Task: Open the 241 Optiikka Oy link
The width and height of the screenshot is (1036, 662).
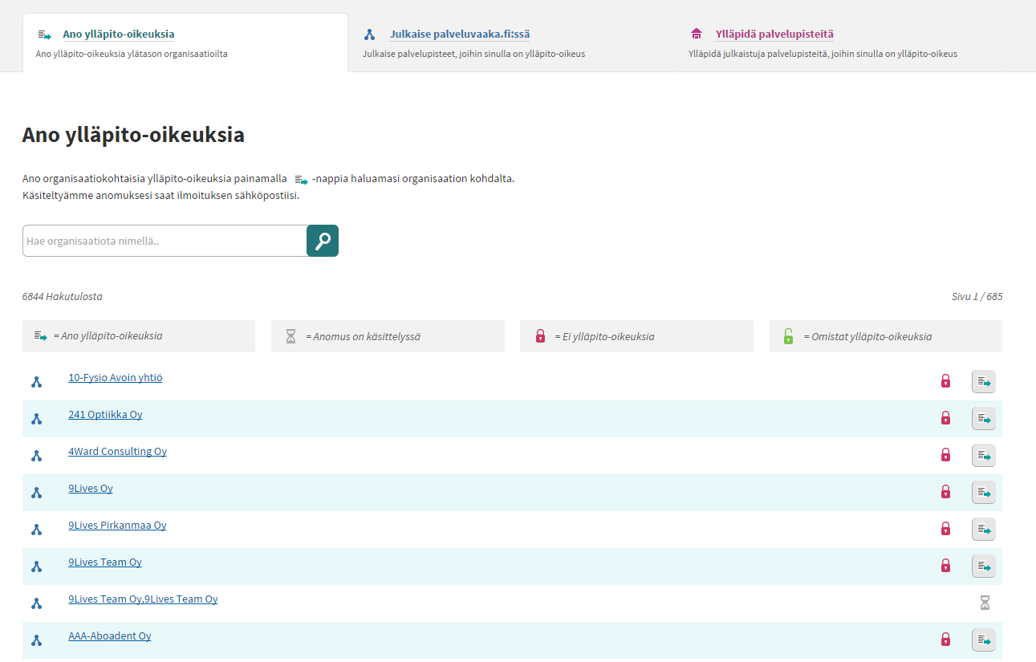Action: click(x=105, y=414)
